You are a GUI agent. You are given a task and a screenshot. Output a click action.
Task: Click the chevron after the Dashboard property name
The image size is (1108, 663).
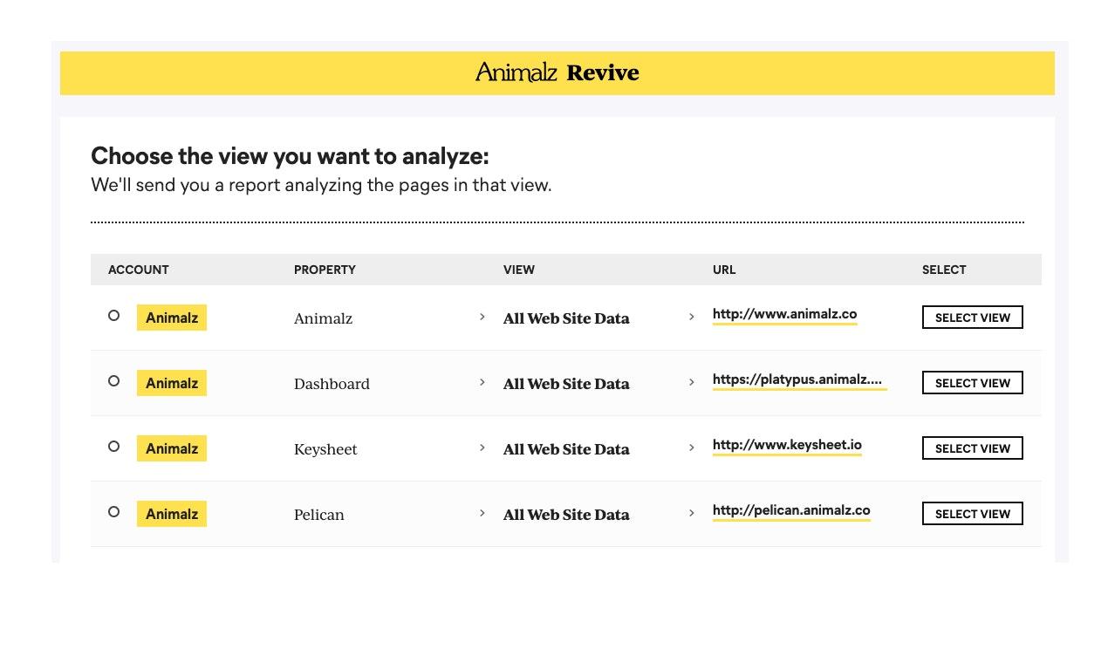click(482, 382)
